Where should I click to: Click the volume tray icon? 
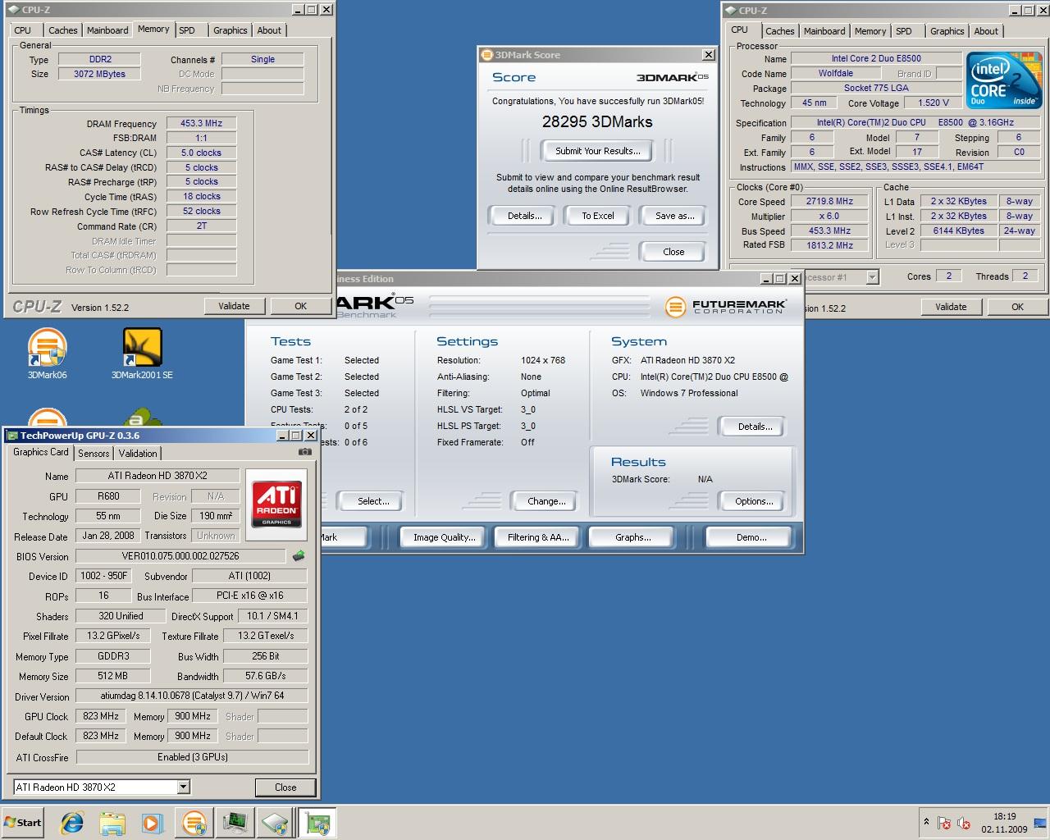pyautogui.click(x=964, y=823)
